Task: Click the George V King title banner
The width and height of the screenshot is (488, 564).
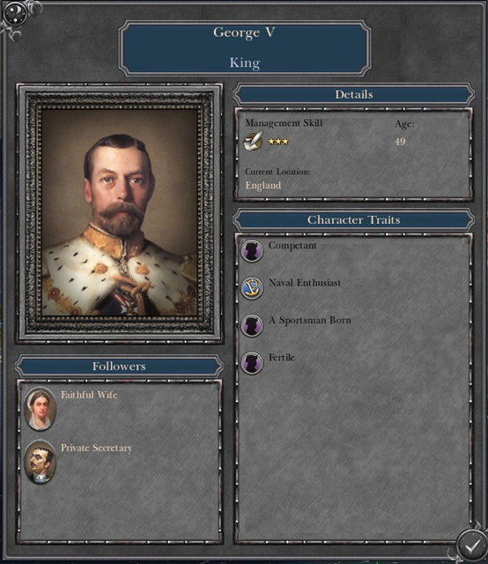Action: click(x=245, y=48)
